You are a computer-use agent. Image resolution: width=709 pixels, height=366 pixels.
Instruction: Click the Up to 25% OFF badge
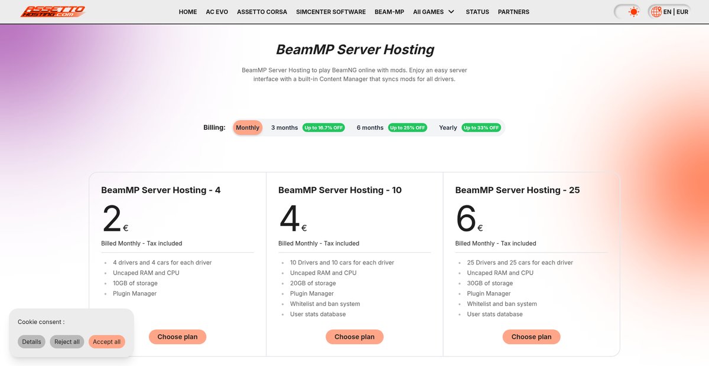click(x=408, y=128)
